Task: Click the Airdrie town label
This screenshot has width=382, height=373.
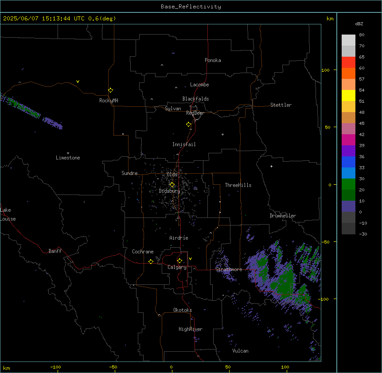Action: click(179, 238)
